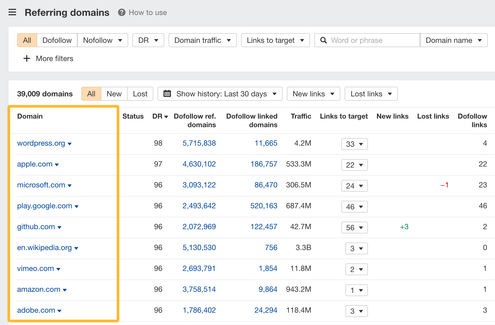Click the Word or phrase search field
495x325 pixels.
click(367, 40)
